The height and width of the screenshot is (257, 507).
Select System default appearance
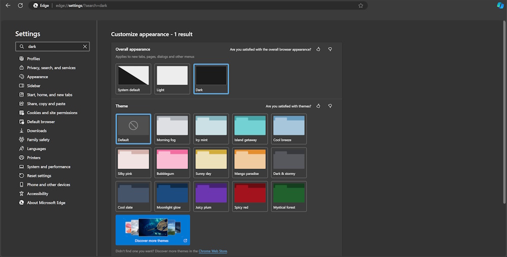133,79
